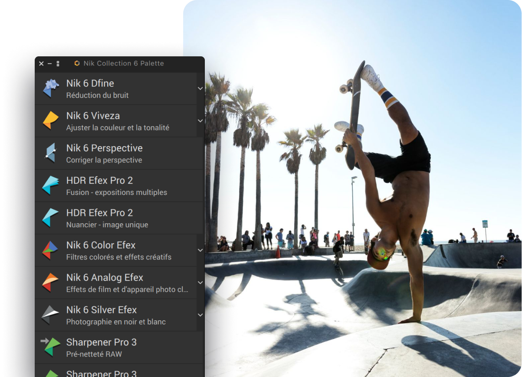Viewport: 522px width, 377px height.
Task: Expand Nik 6 Silver Efex presets chevron
Action: click(x=200, y=315)
